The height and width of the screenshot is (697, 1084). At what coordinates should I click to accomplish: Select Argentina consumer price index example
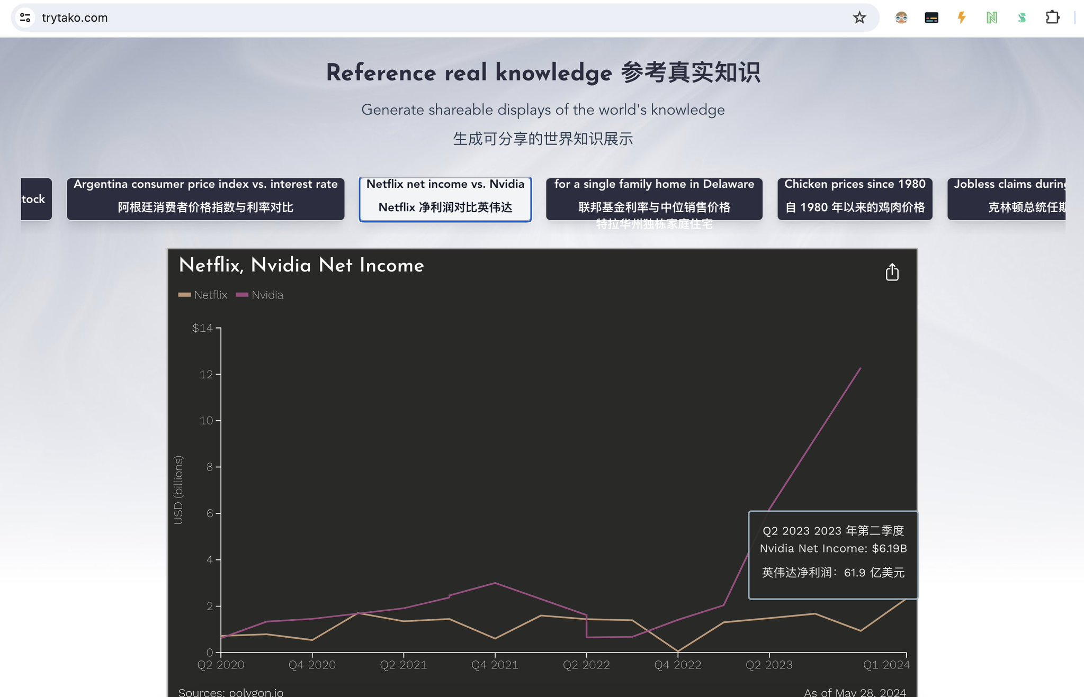click(x=205, y=198)
